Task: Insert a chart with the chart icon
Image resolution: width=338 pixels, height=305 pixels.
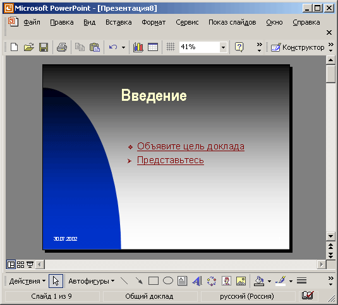Action: (138, 47)
